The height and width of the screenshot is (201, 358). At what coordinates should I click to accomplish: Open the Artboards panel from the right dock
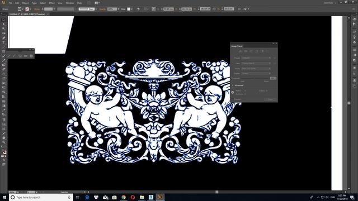pos(354,86)
